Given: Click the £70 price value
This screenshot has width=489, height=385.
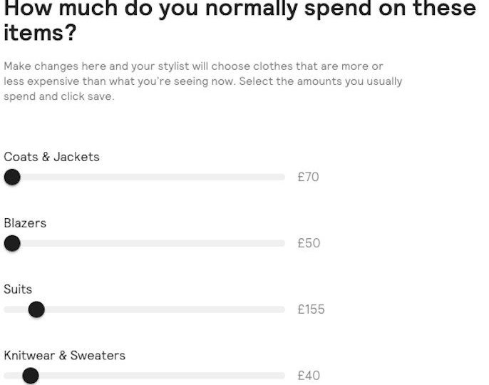Looking at the screenshot, I should (x=308, y=177).
